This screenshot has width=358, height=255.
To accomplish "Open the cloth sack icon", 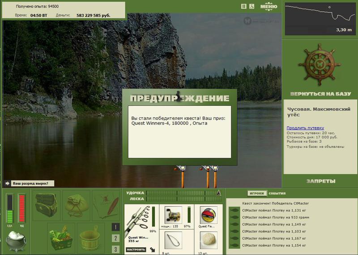I will [x=76, y=205].
